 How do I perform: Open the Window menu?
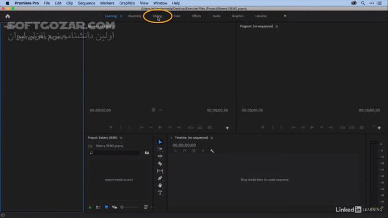click(160, 3)
